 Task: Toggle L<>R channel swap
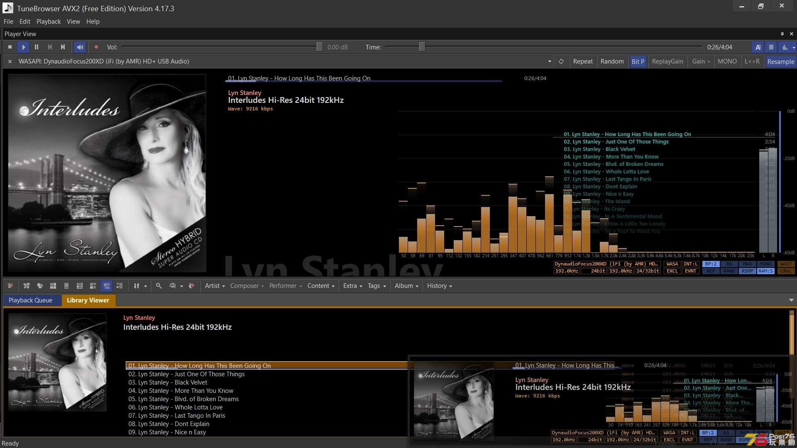pyautogui.click(x=752, y=61)
